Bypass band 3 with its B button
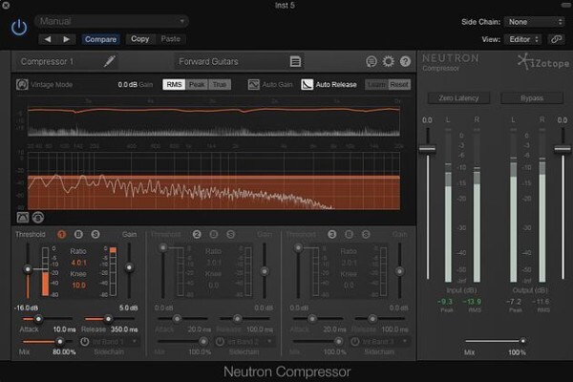The height and width of the screenshot is (382, 573). click(349, 234)
